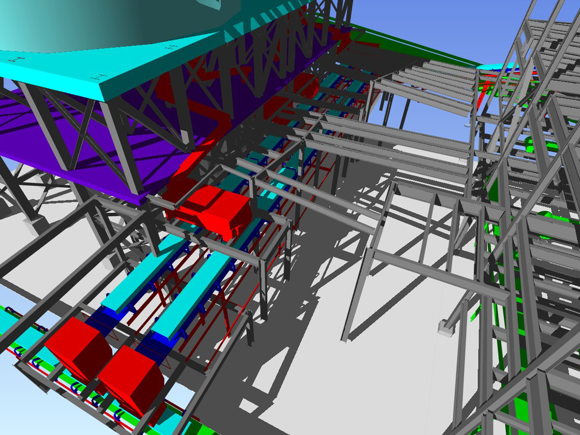Viewport: 580px width, 435px height.
Task: Click the concrete footing under the right column
Action: [446, 328]
